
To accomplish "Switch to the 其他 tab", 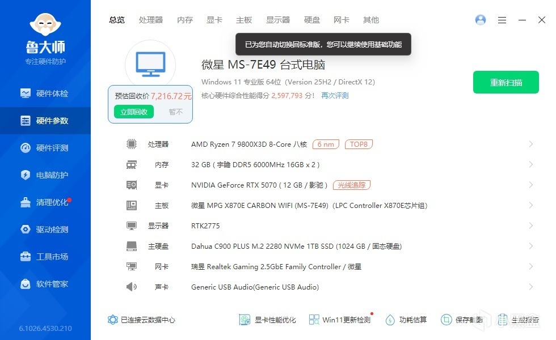I will pyautogui.click(x=371, y=20).
